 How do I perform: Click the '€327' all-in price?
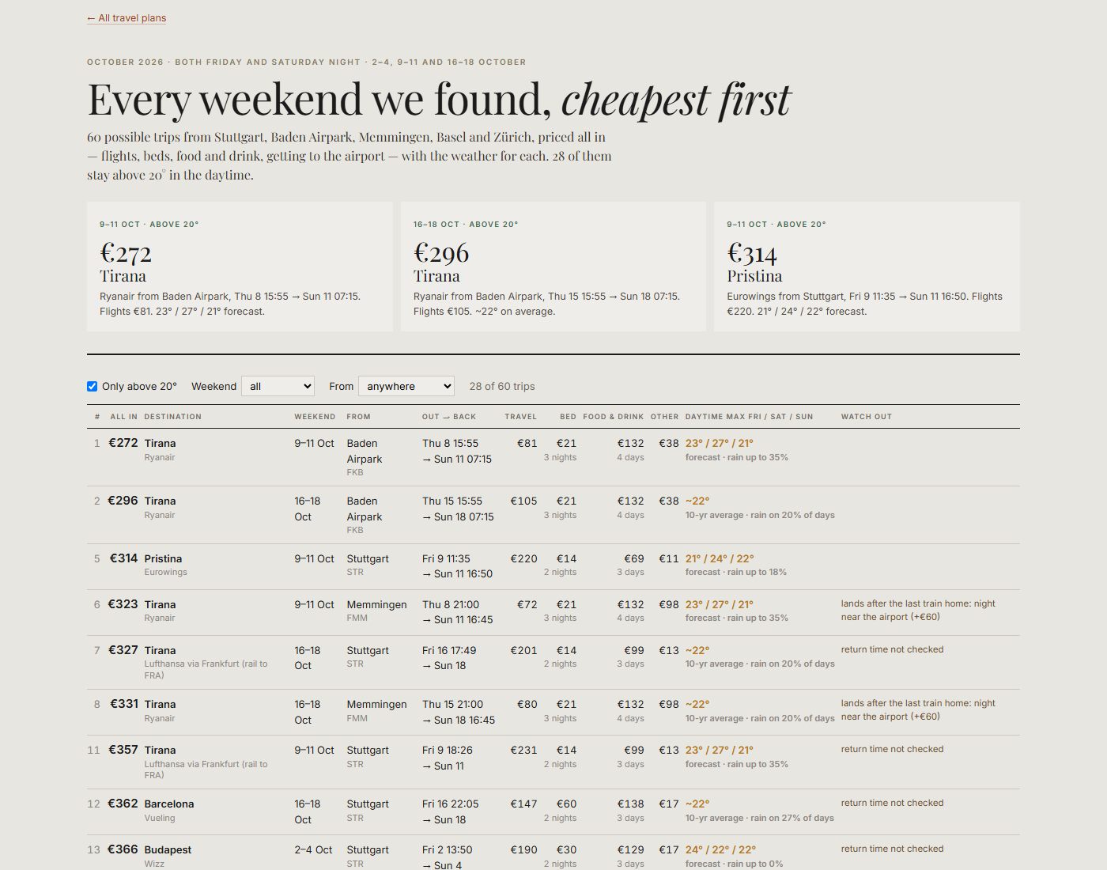click(x=123, y=650)
